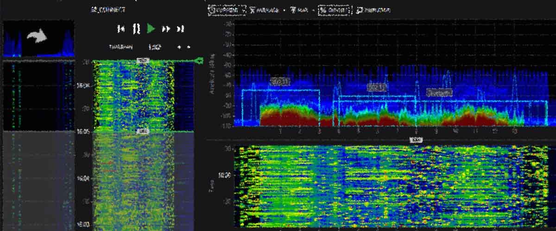Fast forward the recording playback
Screen dimensions: 556x231
click(165, 29)
